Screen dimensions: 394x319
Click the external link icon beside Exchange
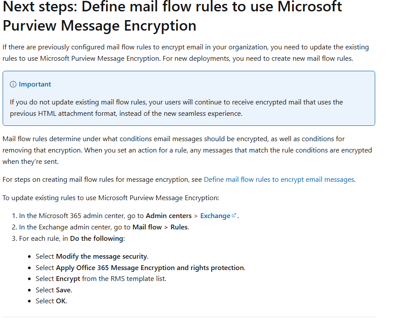[234, 215]
